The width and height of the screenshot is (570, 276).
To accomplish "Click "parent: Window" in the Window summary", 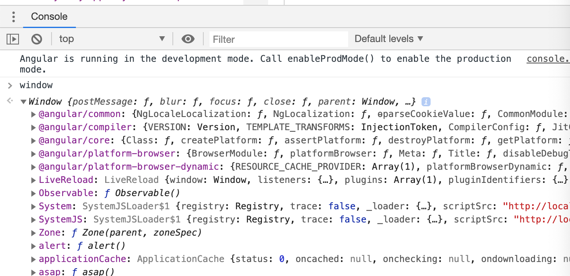I will coord(357,102).
